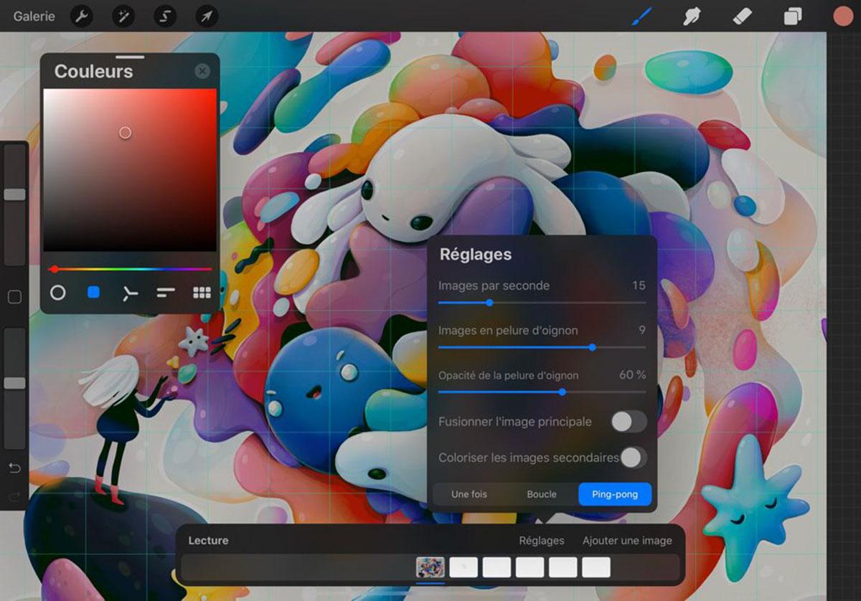Viewport: 861px width, 601px height.
Task: Switch to Harmony color mode icon
Action: (x=130, y=293)
